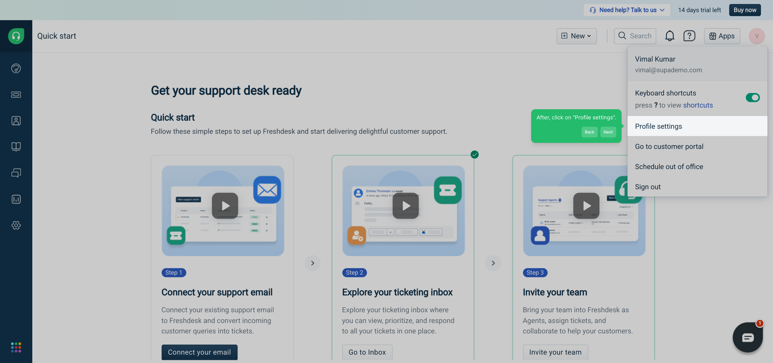Click the Connect your email button

[x=199, y=352]
